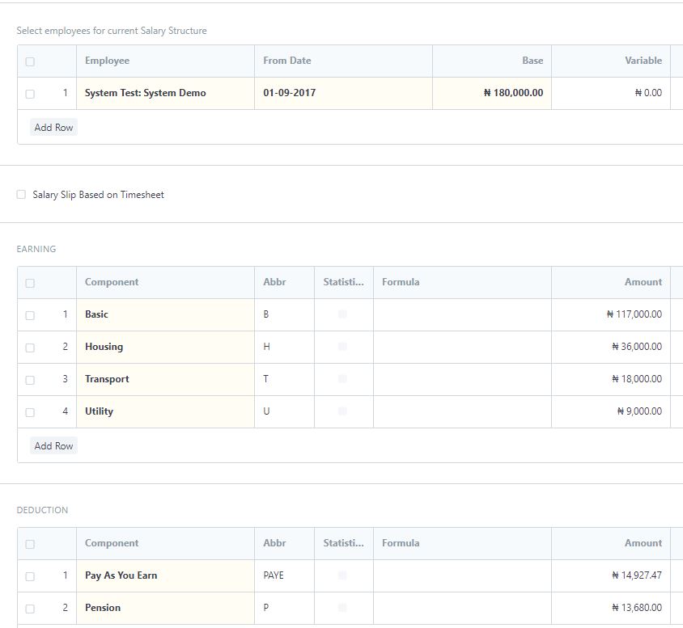Toggle the Statistical checkbox in the Transport row
The height and width of the screenshot is (628, 683).
pos(342,379)
